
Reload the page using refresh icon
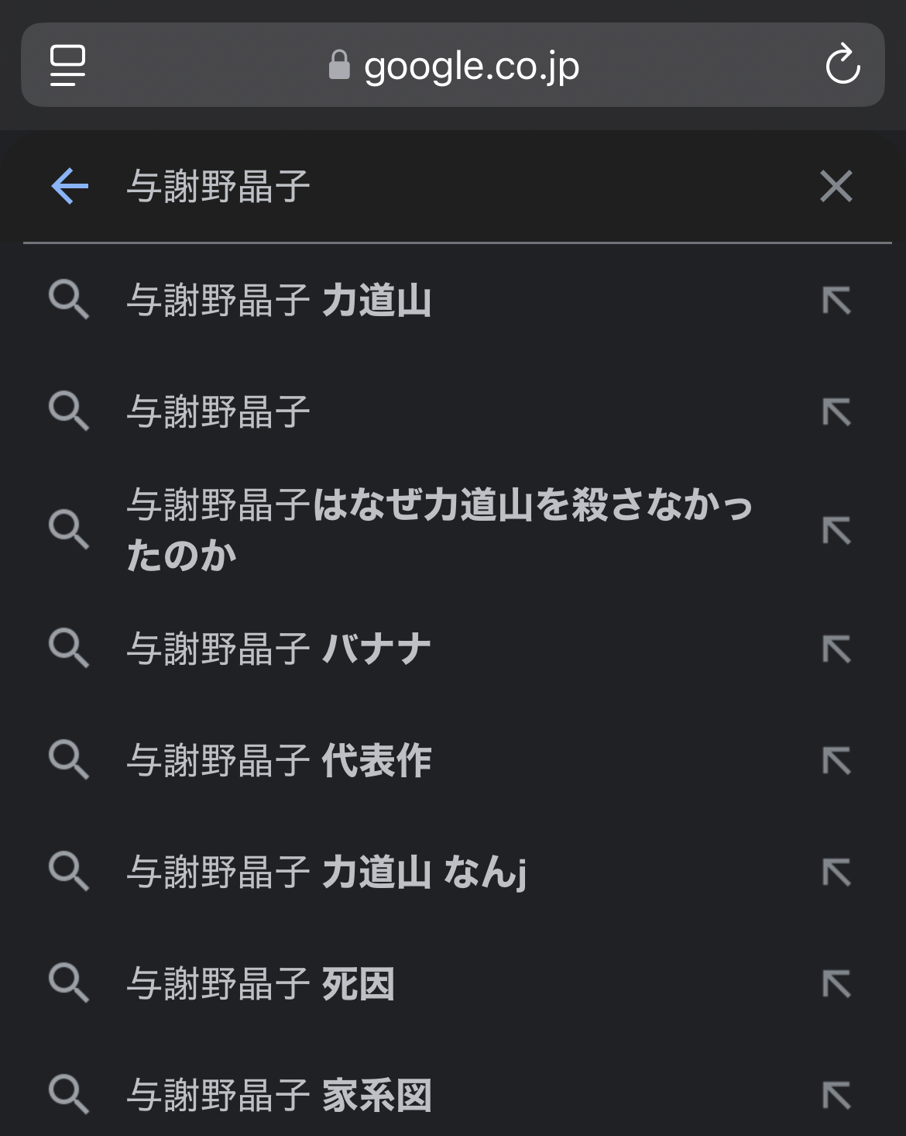pyautogui.click(x=843, y=64)
